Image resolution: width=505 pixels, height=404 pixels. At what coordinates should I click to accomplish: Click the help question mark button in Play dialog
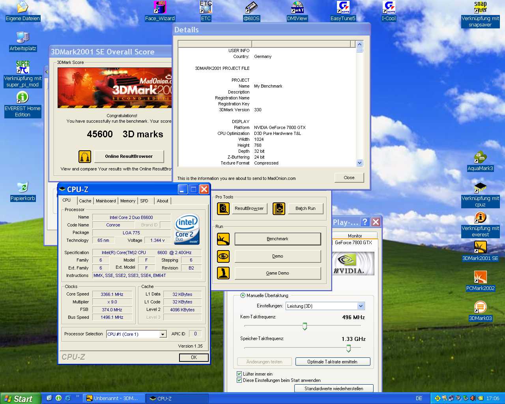click(365, 222)
